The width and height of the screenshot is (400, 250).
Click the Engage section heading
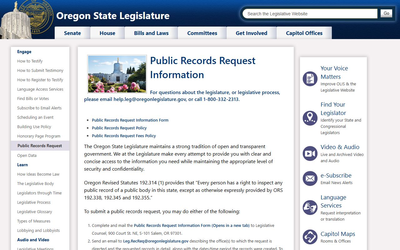tap(24, 52)
